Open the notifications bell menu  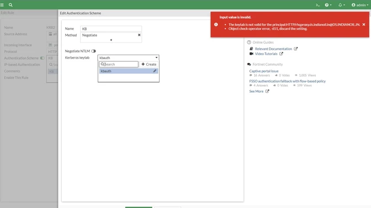[x=341, y=5]
